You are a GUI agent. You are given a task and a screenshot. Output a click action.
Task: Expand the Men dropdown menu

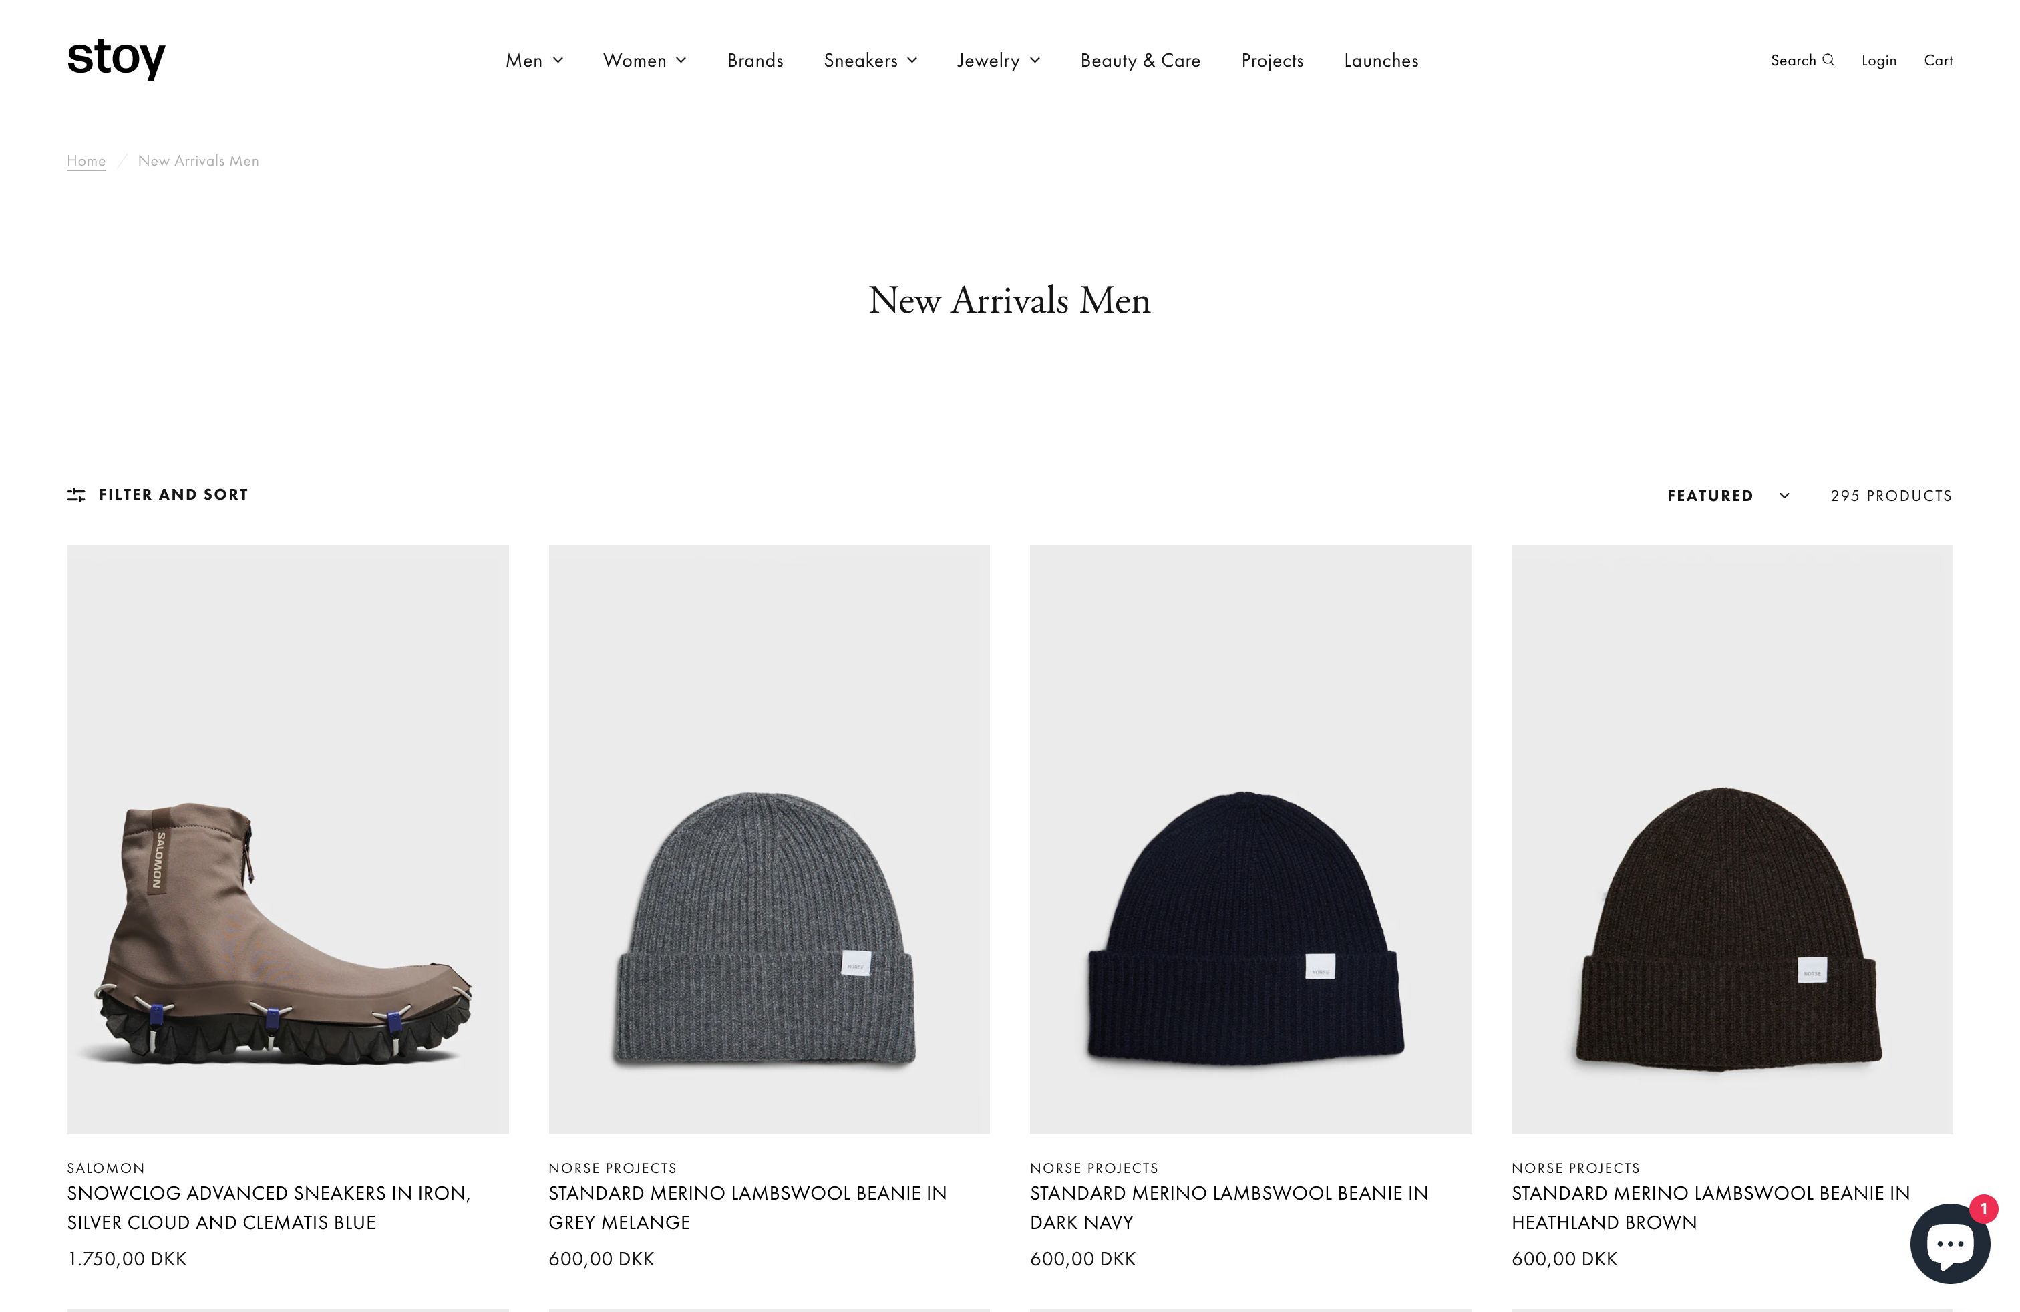[534, 60]
